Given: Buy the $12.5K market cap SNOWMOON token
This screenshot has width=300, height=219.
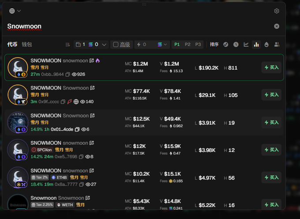Looking at the screenshot, I should (x=271, y=122).
